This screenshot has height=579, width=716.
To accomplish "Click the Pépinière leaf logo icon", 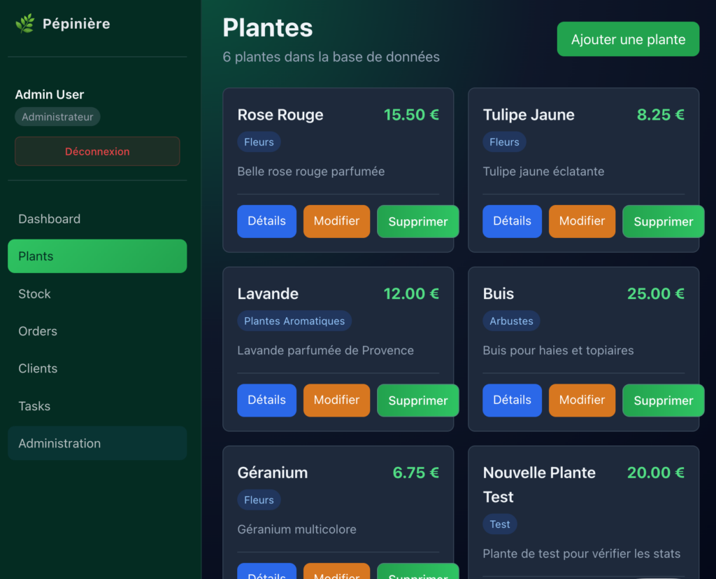I will pyautogui.click(x=25, y=23).
